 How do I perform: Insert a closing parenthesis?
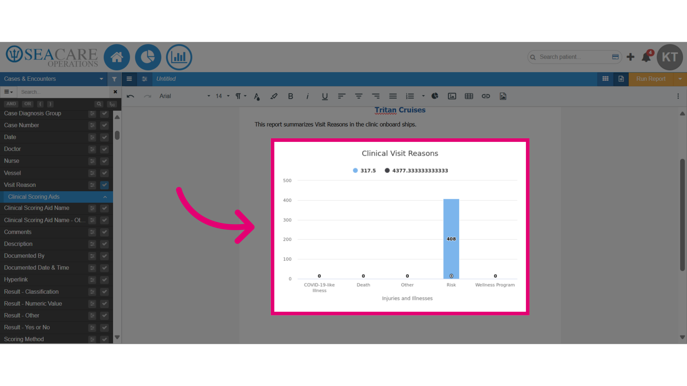pyautogui.click(x=50, y=104)
